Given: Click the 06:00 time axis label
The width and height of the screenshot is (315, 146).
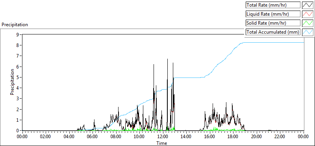Looking at the screenshot, I should coord(93,137).
